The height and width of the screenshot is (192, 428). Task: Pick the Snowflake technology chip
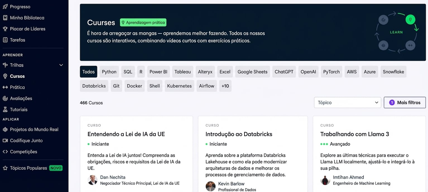[x=393, y=72]
